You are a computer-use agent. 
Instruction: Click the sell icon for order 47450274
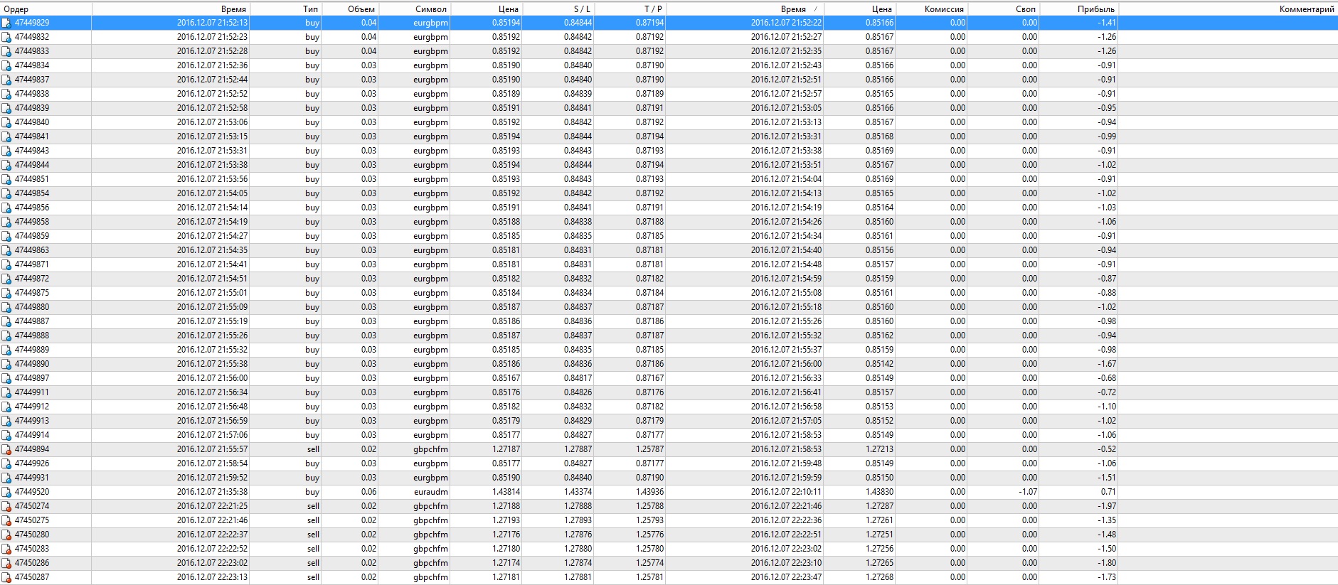6,506
